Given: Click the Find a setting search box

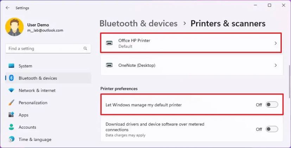Looking at the screenshot, I should click(x=48, y=49).
